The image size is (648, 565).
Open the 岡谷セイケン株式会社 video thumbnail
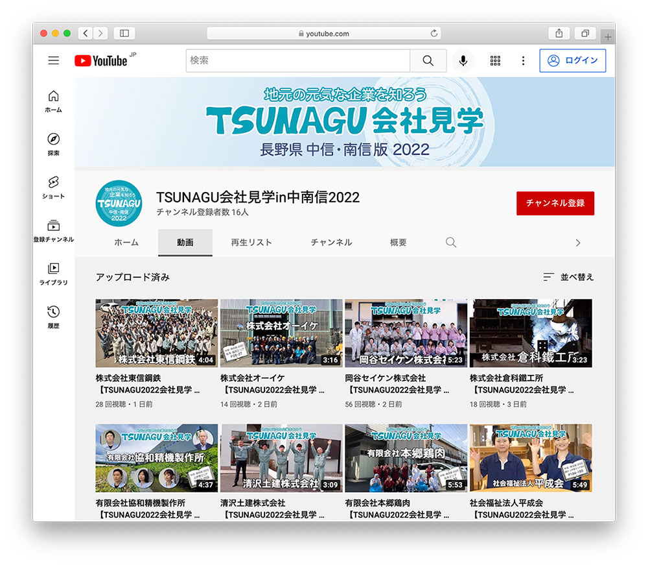click(406, 333)
